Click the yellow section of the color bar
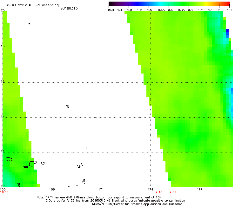This screenshot has height=206, width=235. (207, 4)
